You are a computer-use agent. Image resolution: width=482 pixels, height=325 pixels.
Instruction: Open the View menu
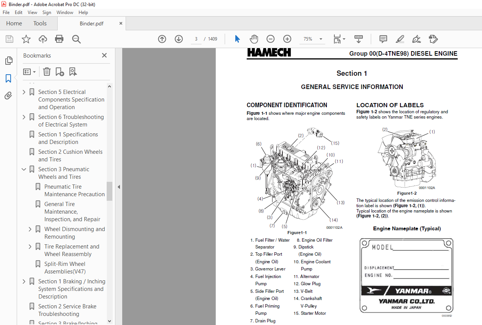pos(33,12)
